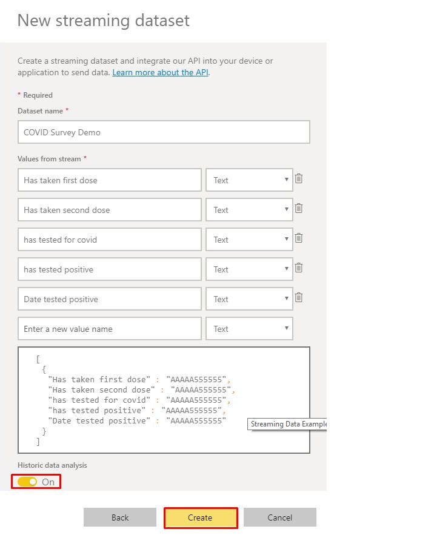Viewport: 434px width, 546px height.
Task: Open 'Learn more about the API' link
Action: [161, 72]
